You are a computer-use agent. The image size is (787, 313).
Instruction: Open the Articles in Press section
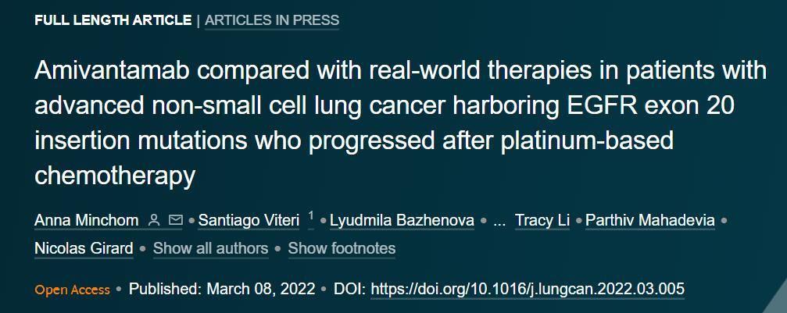tap(272, 20)
